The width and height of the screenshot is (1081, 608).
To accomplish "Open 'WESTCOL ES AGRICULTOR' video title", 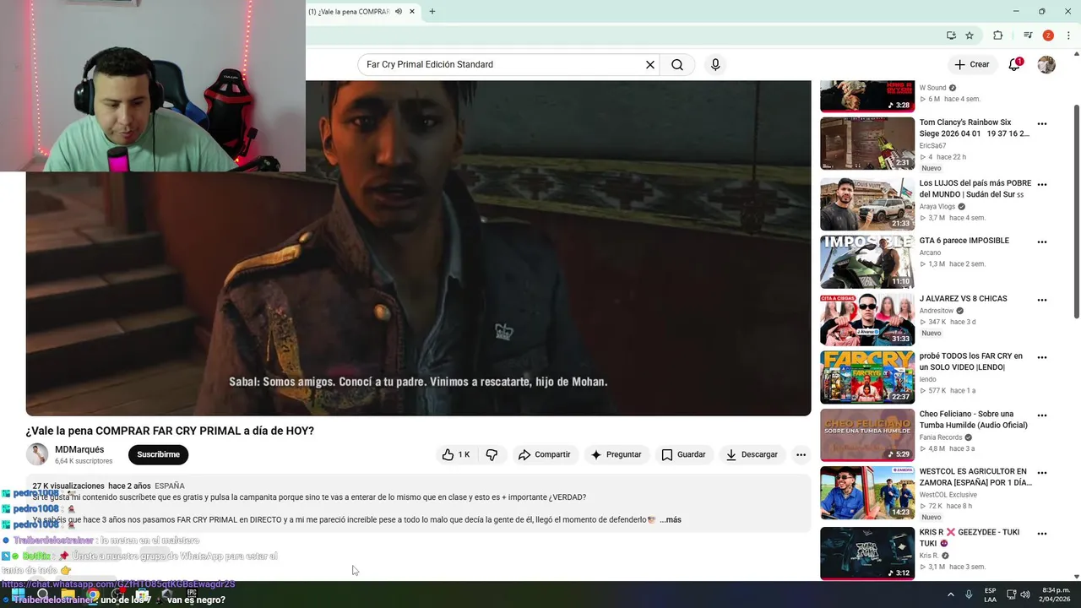I will click(975, 477).
